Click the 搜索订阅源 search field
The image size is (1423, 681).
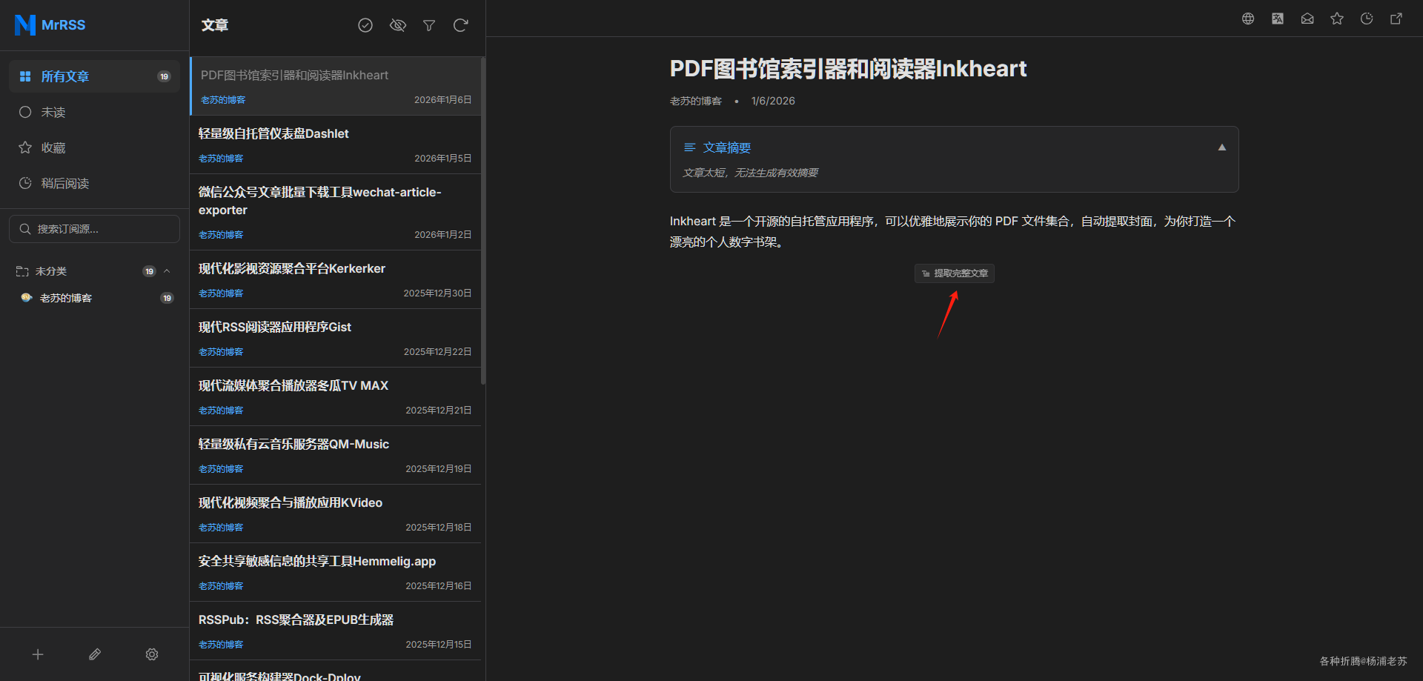pyautogui.click(x=94, y=229)
